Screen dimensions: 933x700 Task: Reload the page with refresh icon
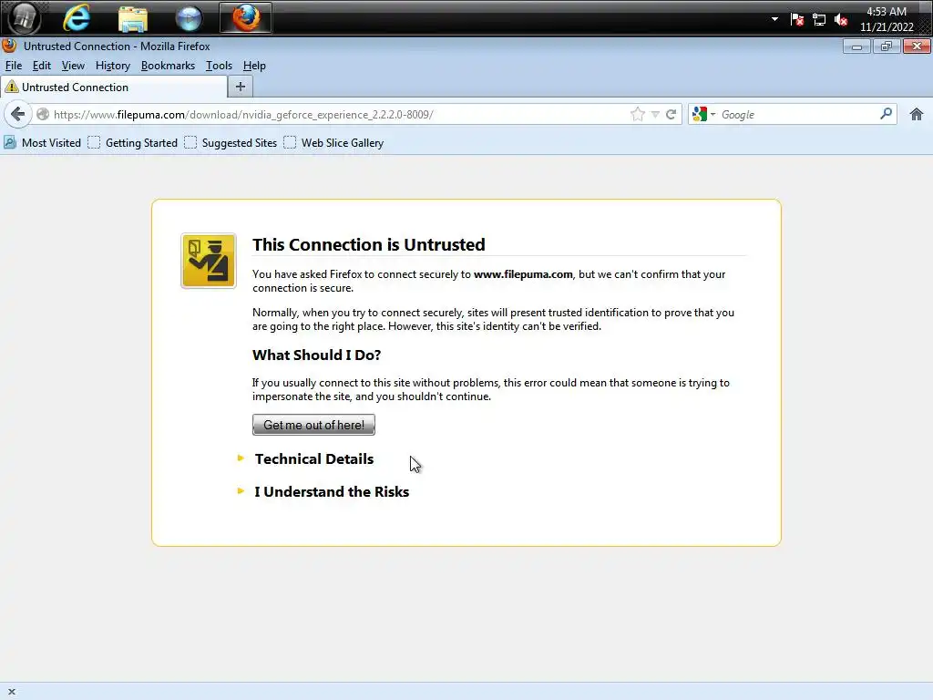(x=672, y=114)
